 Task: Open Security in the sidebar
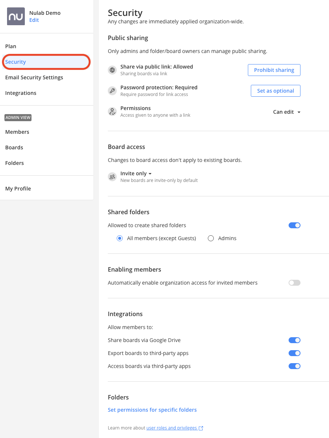46,62
